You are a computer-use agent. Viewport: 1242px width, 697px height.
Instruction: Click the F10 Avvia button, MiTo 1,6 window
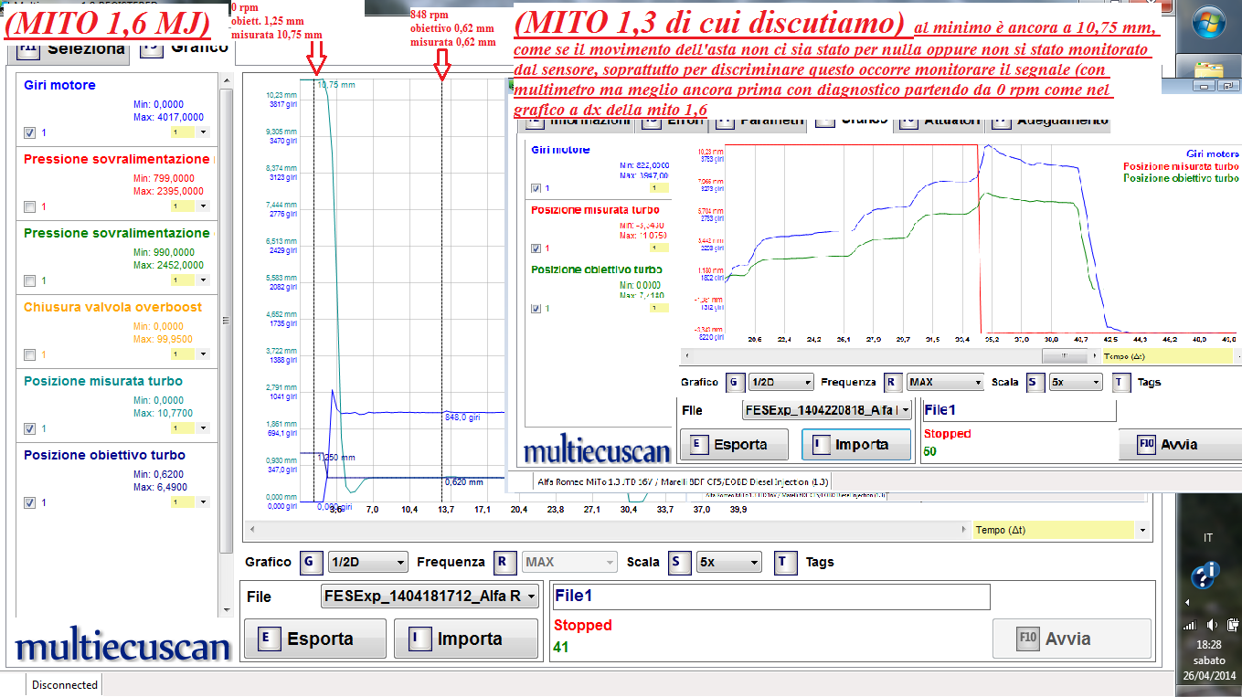coord(1072,639)
